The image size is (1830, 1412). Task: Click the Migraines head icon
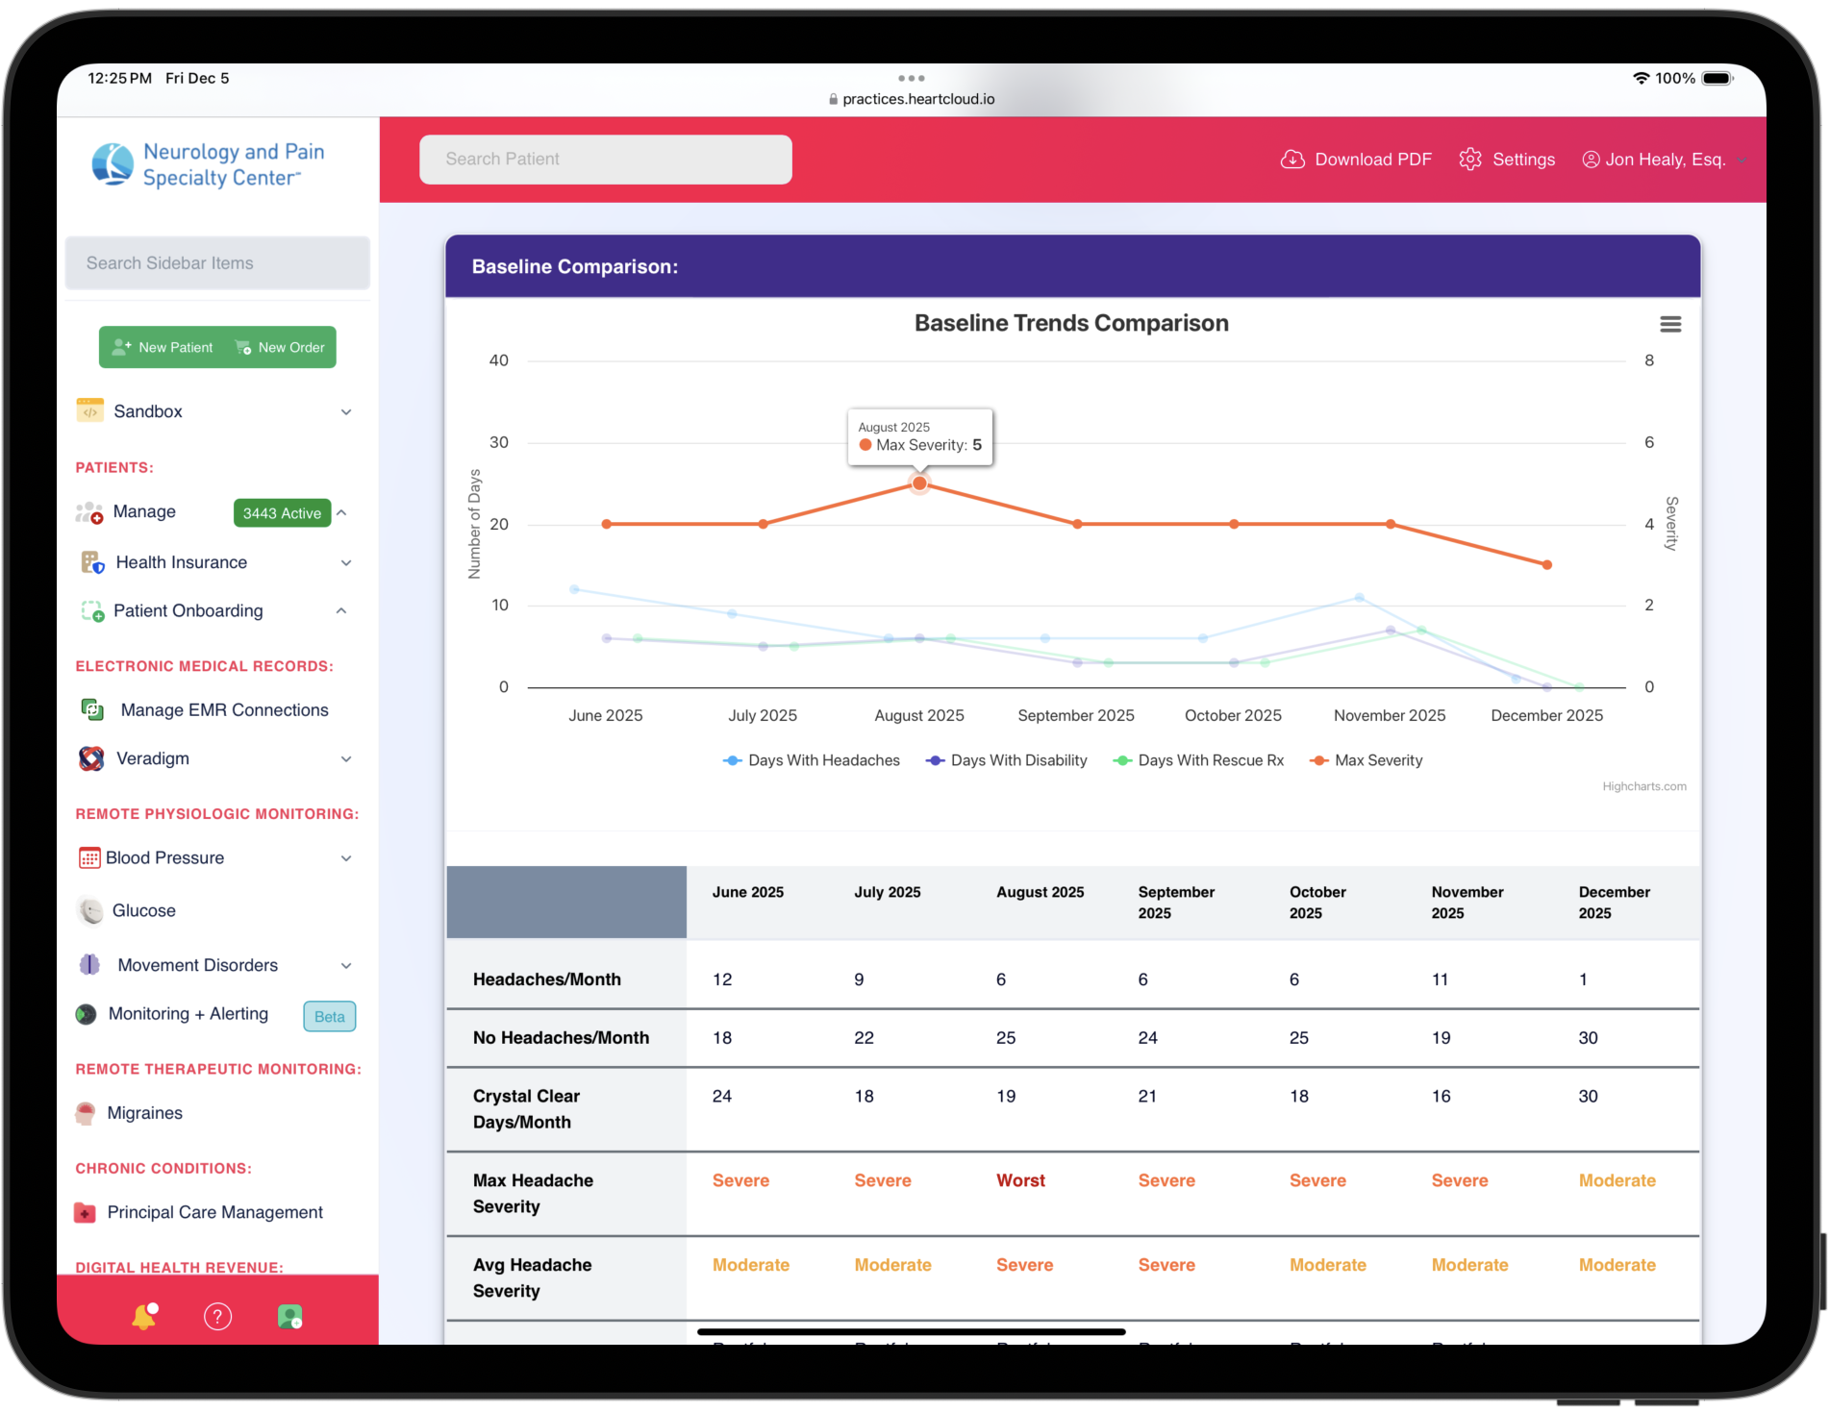(x=86, y=1113)
